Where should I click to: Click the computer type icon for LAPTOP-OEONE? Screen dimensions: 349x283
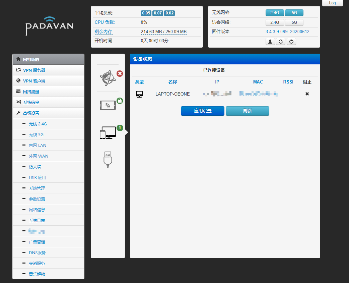pos(139,94)
